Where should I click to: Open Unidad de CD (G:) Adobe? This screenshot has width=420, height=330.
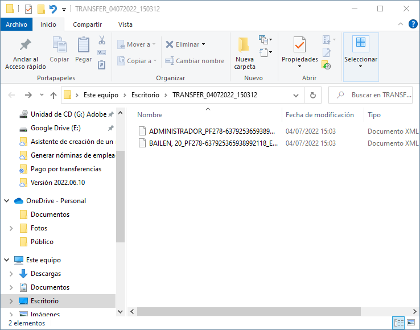coord(68,114)
